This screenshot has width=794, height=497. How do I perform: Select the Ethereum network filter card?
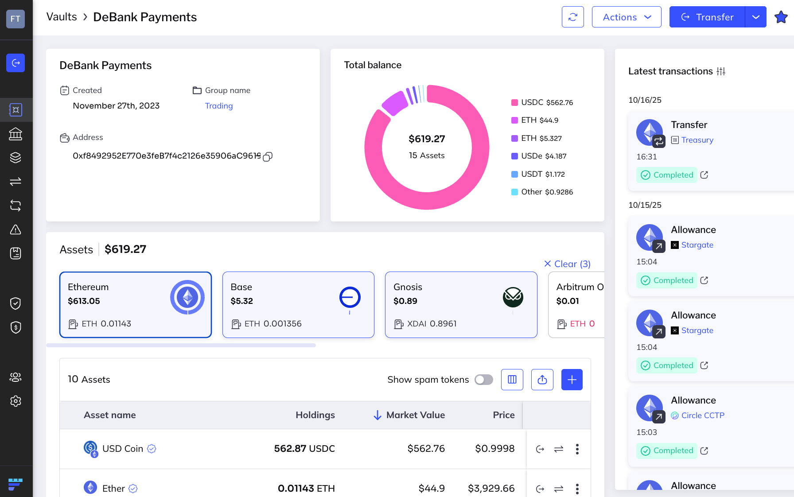(135, 305)
